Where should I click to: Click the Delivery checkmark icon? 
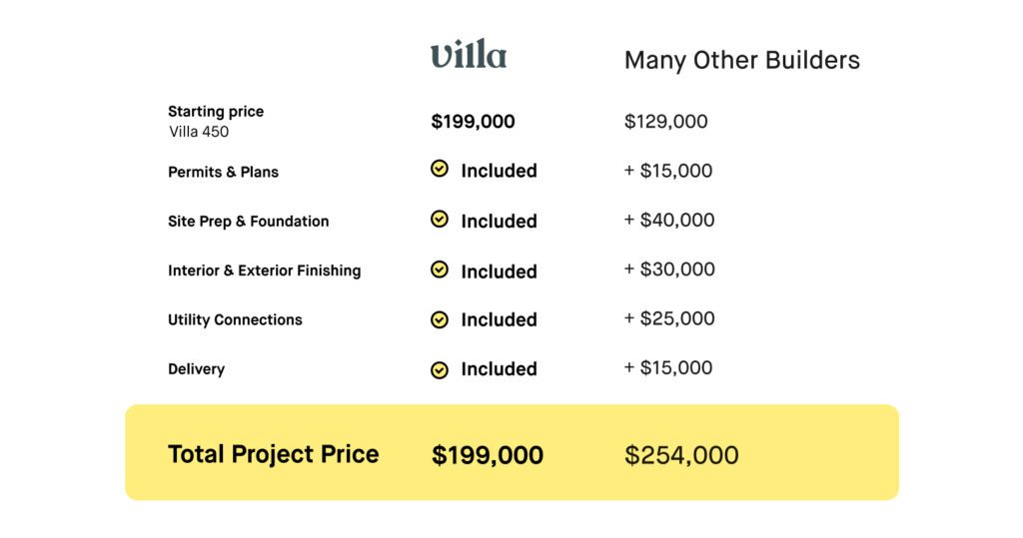[x=440, y=370]
